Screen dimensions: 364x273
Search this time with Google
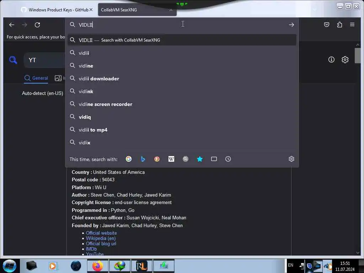point(129,159)
